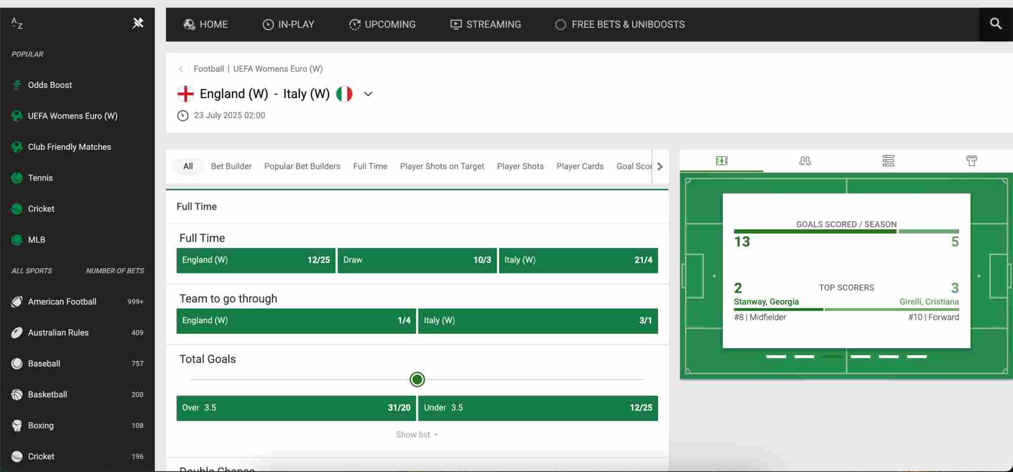Bet on Draw at 10/3
Viewport: 1013px width, 472px height.
coord(417,260)
